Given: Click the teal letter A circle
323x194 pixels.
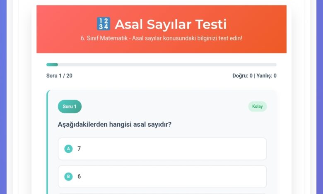Looking at the screenshot, I should 68,149.
